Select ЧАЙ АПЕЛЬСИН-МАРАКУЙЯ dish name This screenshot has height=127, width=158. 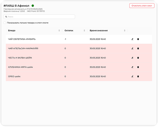tap(23, 49)
